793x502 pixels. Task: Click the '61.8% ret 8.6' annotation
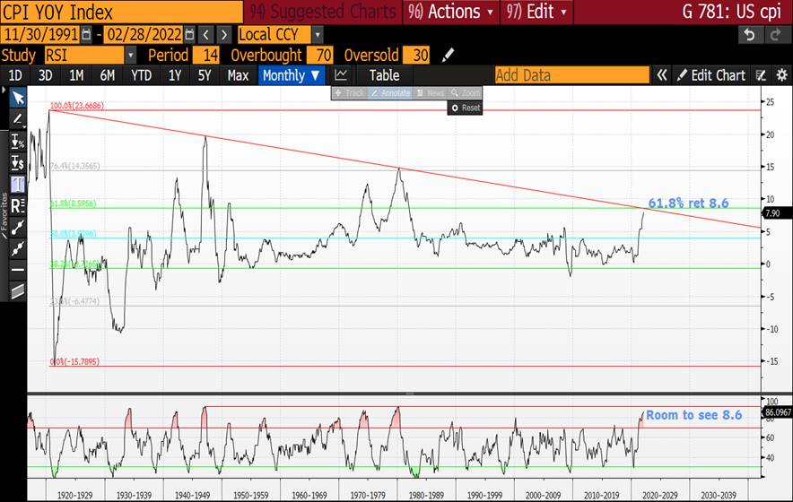[688, 203]
